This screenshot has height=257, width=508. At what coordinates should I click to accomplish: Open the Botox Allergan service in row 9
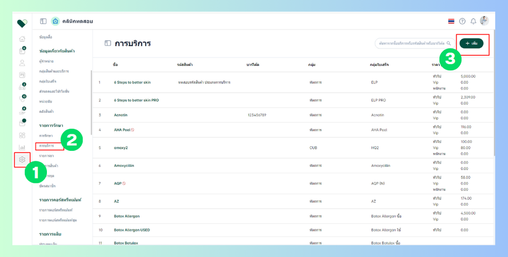126,216
